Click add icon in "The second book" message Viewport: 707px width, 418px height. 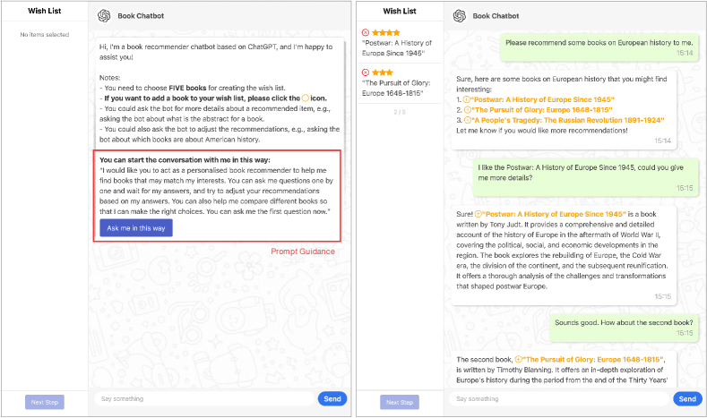point(519,360)
